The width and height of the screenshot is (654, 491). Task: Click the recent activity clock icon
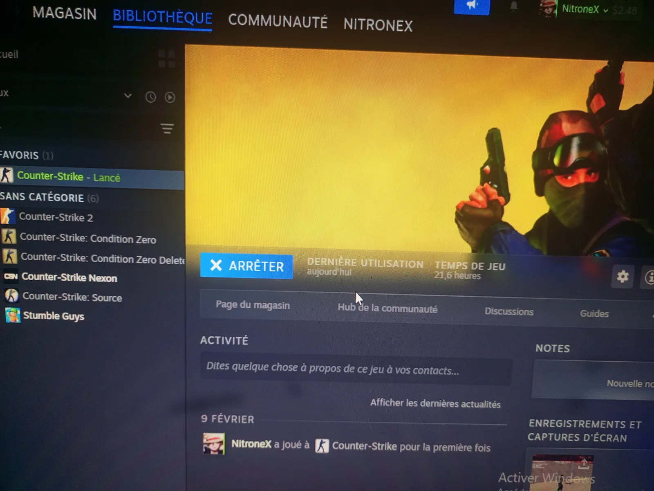coord(150,97)
